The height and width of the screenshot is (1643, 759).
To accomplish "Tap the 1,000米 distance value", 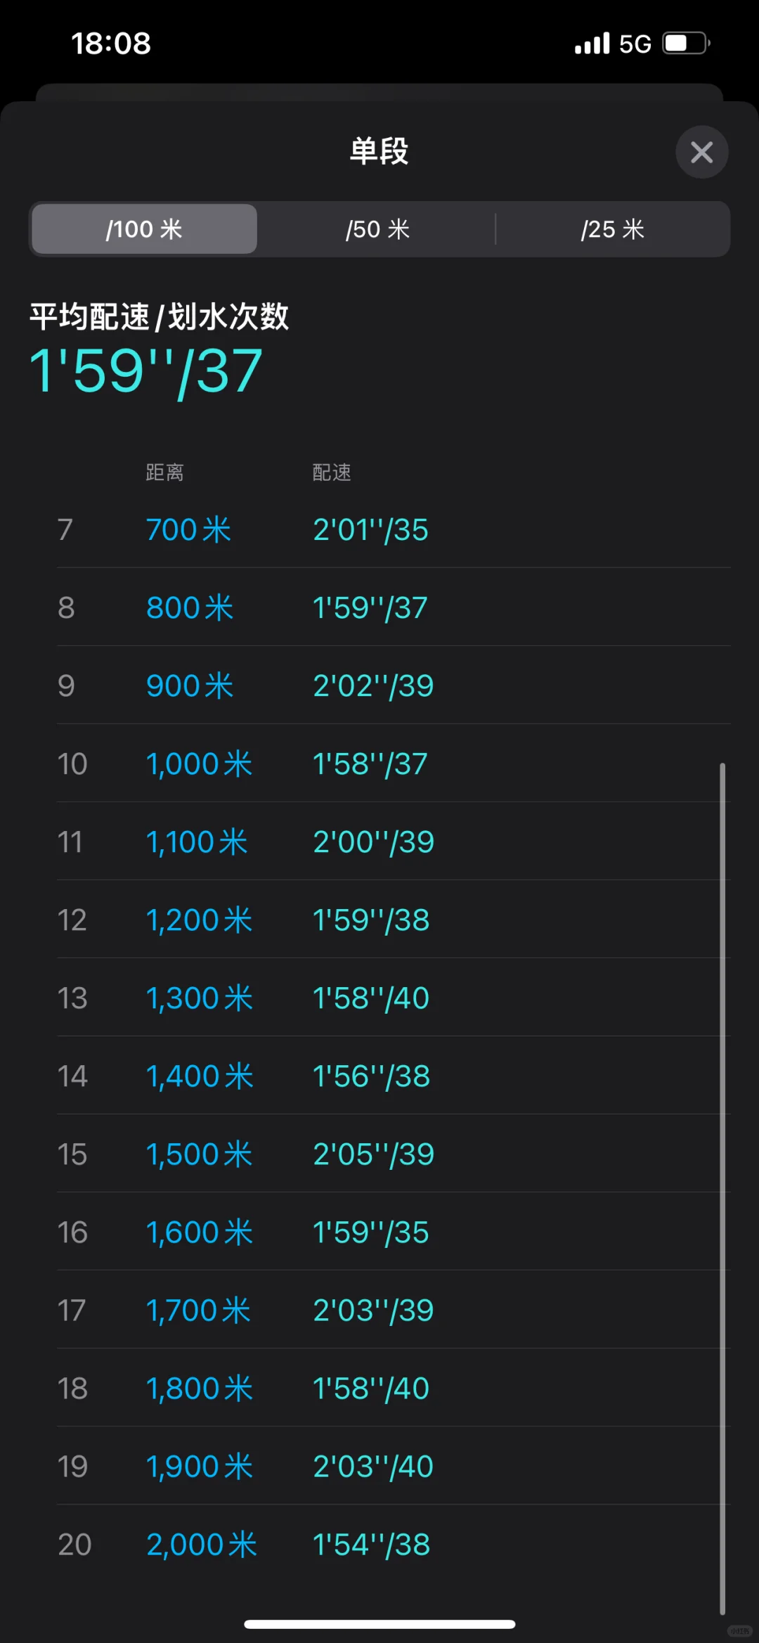I will (x=199, y=764).
